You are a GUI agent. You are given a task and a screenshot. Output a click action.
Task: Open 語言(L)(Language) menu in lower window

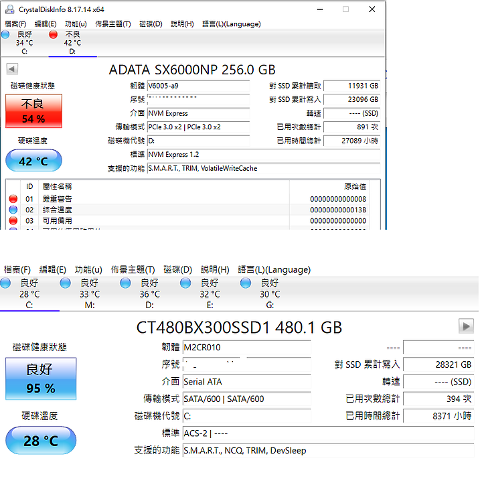(x=274, y=269)
